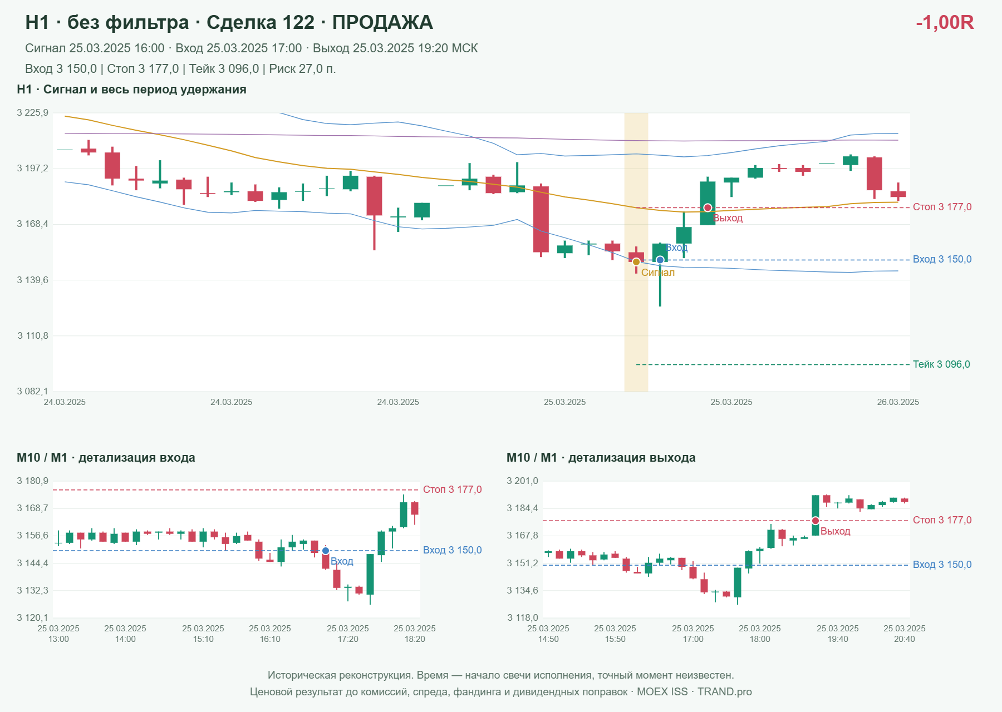Image resolution: width=1002 pixels, height=712 pixels.
Task: Click the highlighted signal candle band on the H1 chart
Action: tap(636, 252)
